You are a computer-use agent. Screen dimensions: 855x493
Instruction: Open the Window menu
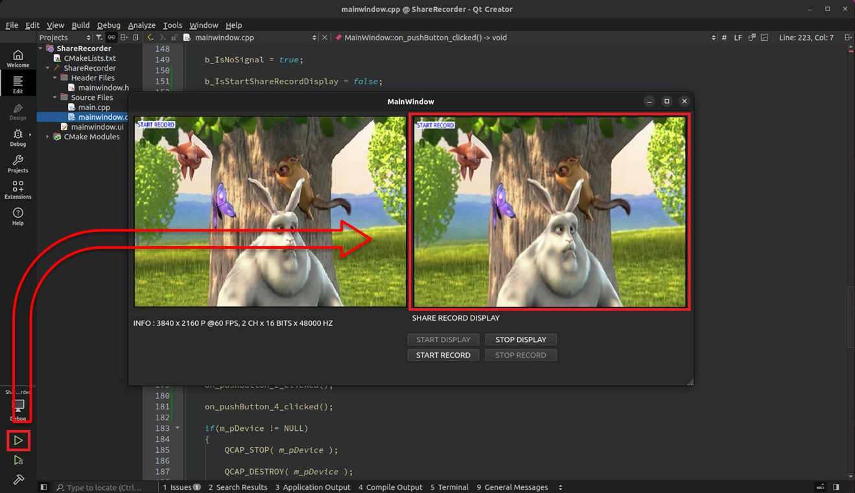204,25
